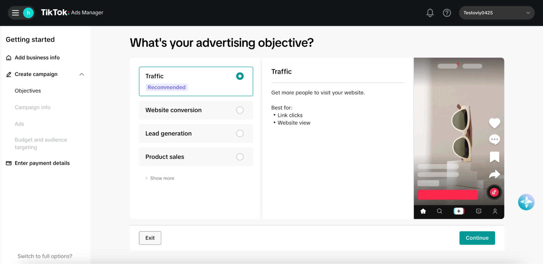The width and height of the screenshot is (543, 264).
Task: Click the share arrow icon in preview
Action: pos(494,174)
